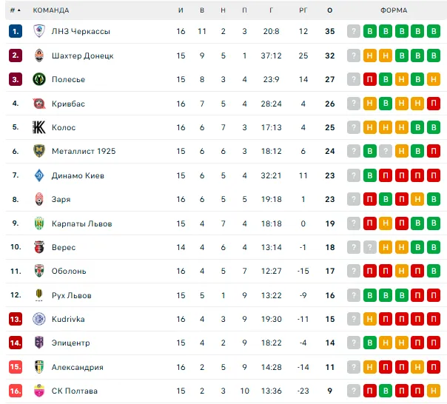
Task: Click the ФОРМА column header
Action: [394, 10]
